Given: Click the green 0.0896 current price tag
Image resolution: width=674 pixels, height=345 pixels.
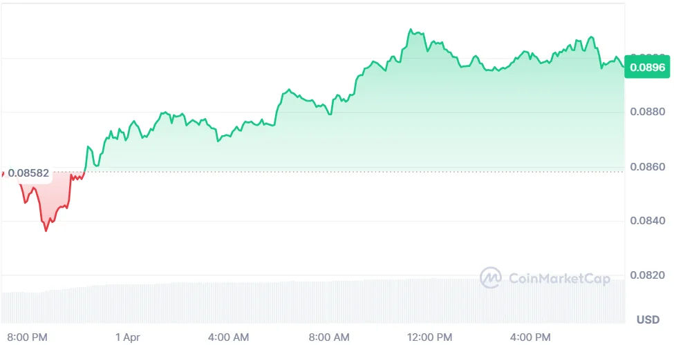Looking at the screenshot, I should click(648, 68).
